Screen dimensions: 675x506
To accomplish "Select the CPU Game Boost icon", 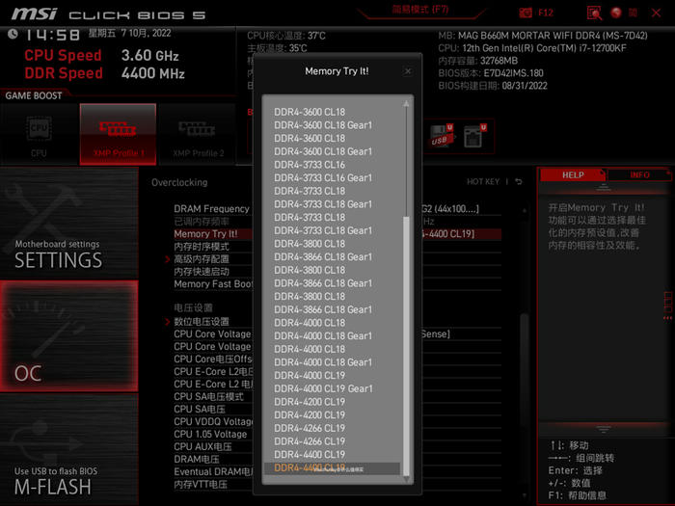I will click(x=40, y=134).
